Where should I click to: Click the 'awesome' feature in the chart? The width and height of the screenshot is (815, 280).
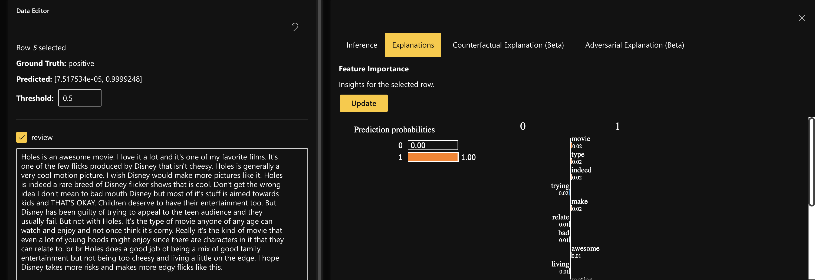point(585,248)
